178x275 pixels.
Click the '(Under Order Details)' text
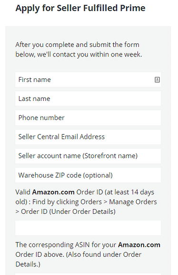click(82, 211)
